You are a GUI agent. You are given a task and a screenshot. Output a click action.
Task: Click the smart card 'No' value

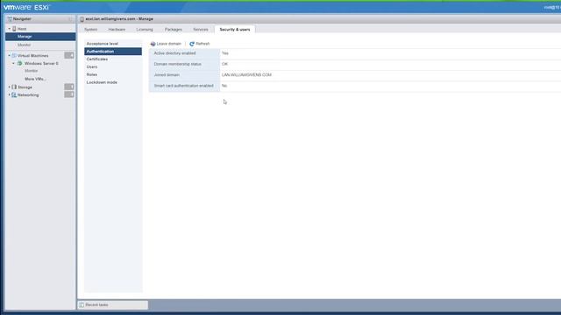coord(224,86)
